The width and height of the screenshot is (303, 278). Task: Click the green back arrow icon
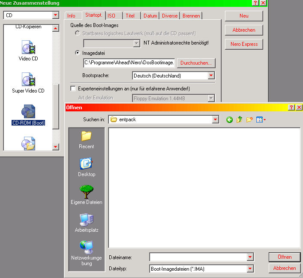(x=229, y=120)
